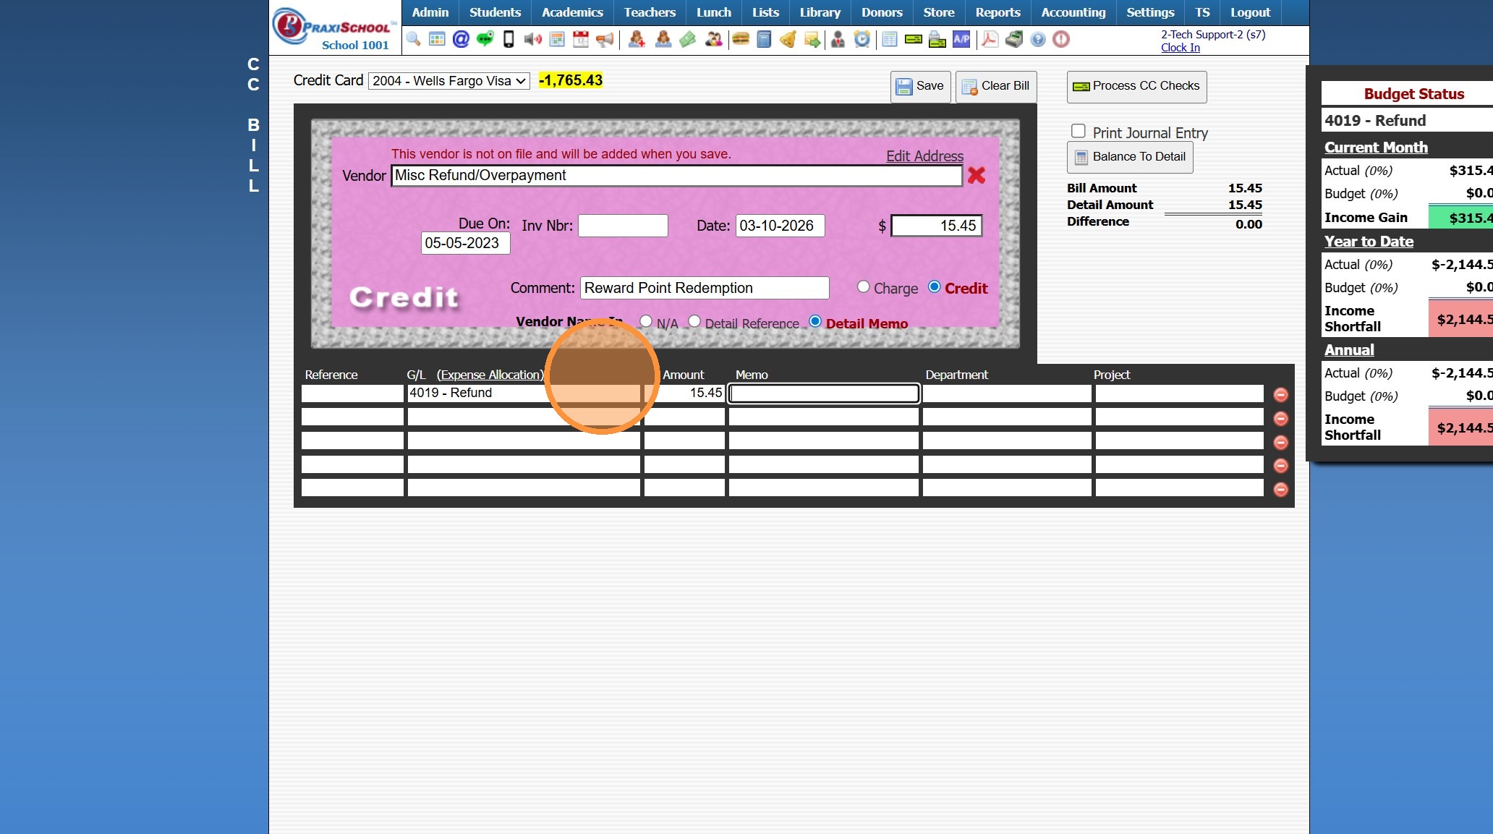Screen dimensions: 1493x834
Task: Click the Save button
Action: click(920, 86)
